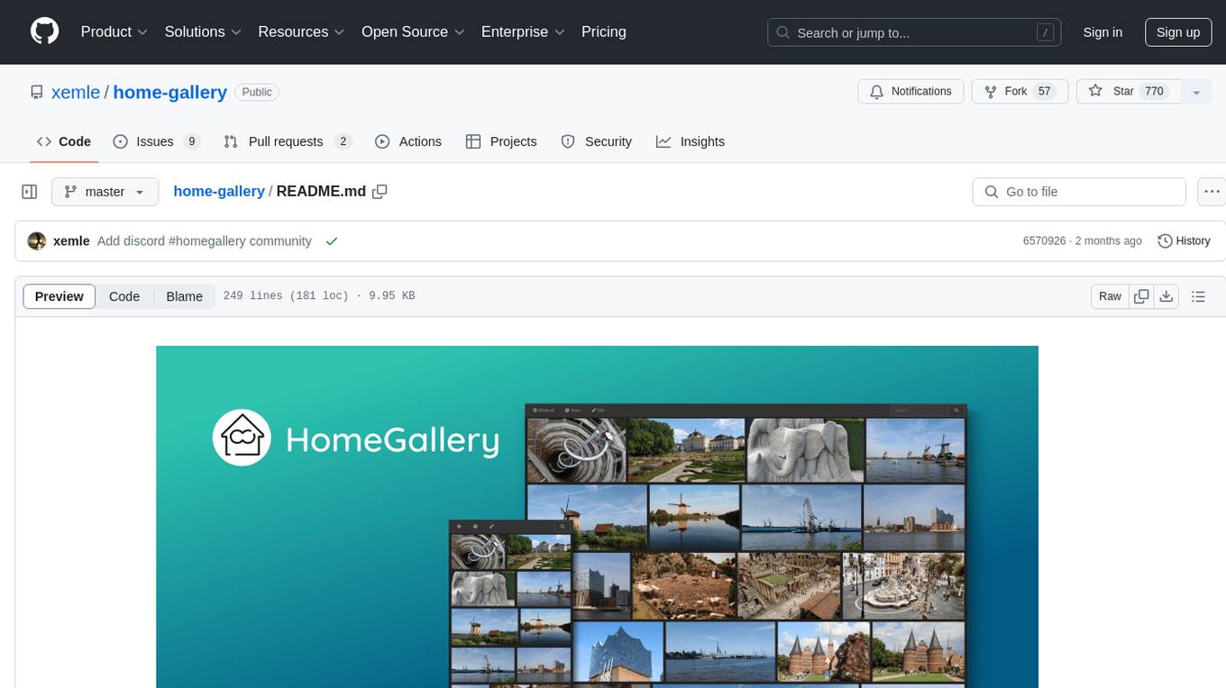
Task: Select the Security tab
Action: 597,141
